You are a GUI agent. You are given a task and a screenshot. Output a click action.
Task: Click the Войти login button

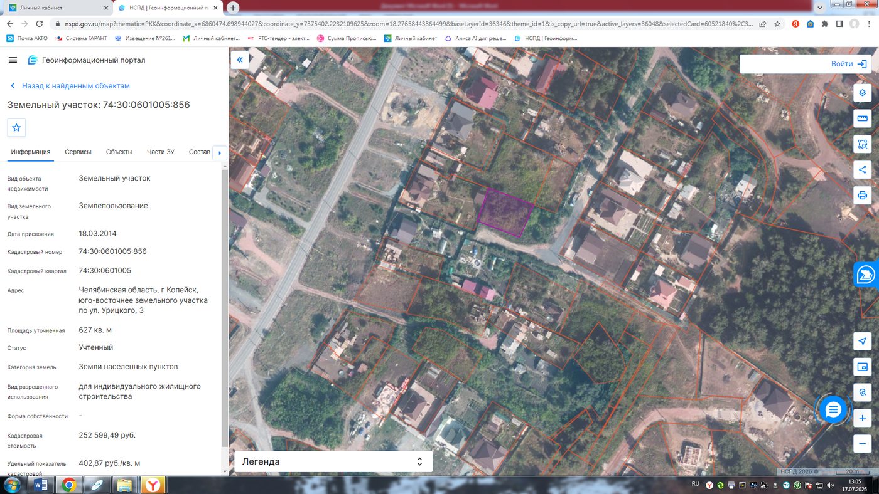[x=849, y=64]
